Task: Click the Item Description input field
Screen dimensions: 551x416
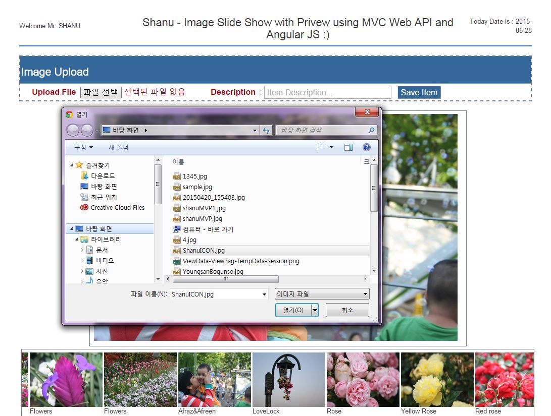Action: point(327,93)
